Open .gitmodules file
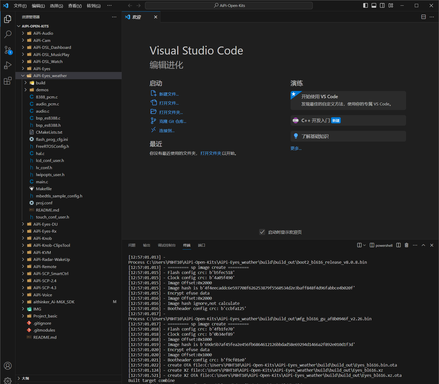 tap(68, 330)
